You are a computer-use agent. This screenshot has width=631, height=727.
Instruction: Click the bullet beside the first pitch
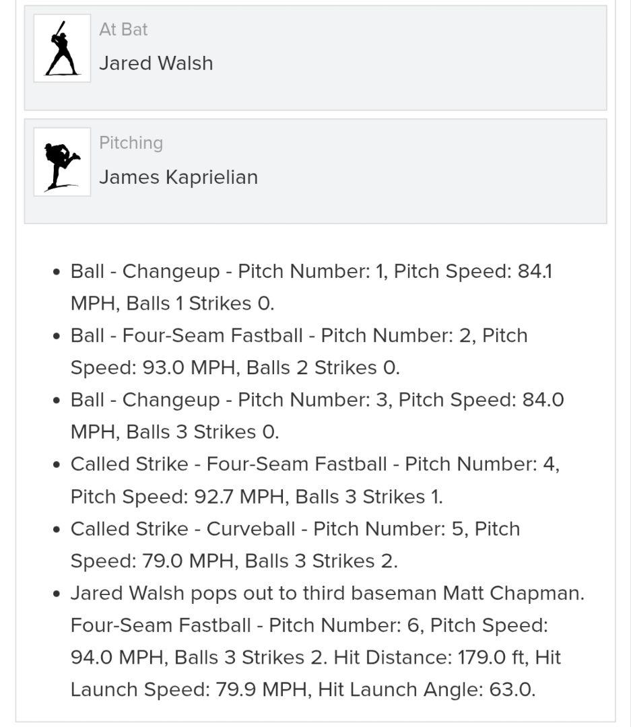pos(57,272)
